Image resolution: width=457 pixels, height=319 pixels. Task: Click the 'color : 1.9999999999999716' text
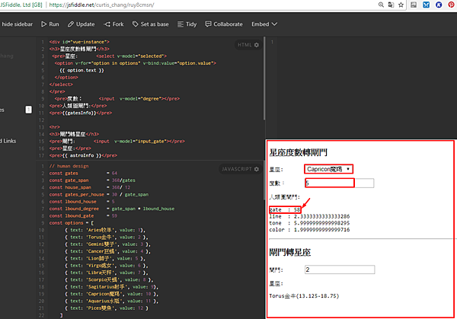309,230
